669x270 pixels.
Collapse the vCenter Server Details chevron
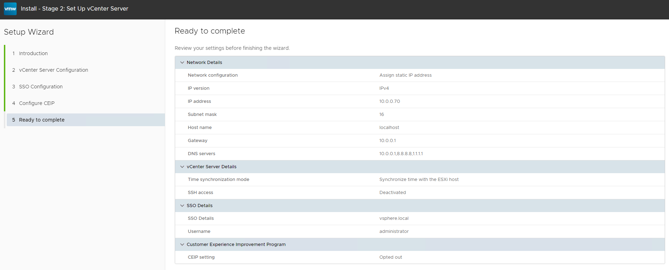[x=182, y=167]
